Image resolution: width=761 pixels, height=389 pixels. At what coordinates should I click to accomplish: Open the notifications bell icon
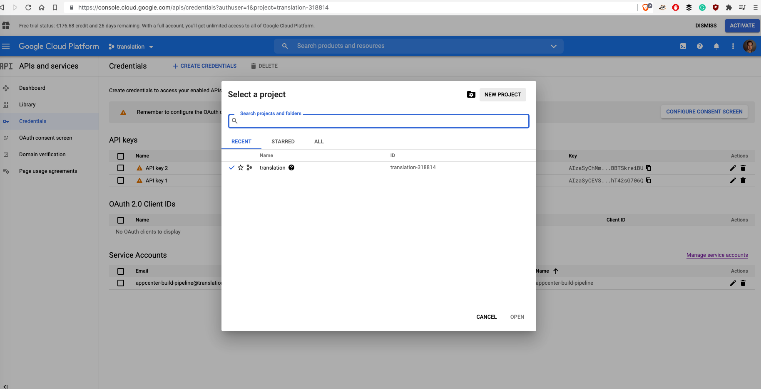[716, 46]
